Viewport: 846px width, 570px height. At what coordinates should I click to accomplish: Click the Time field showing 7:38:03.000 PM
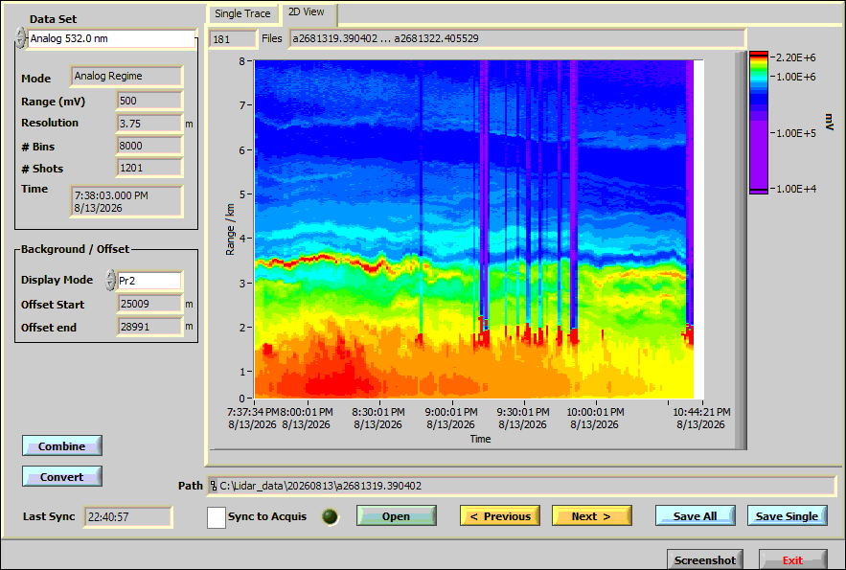126,202
